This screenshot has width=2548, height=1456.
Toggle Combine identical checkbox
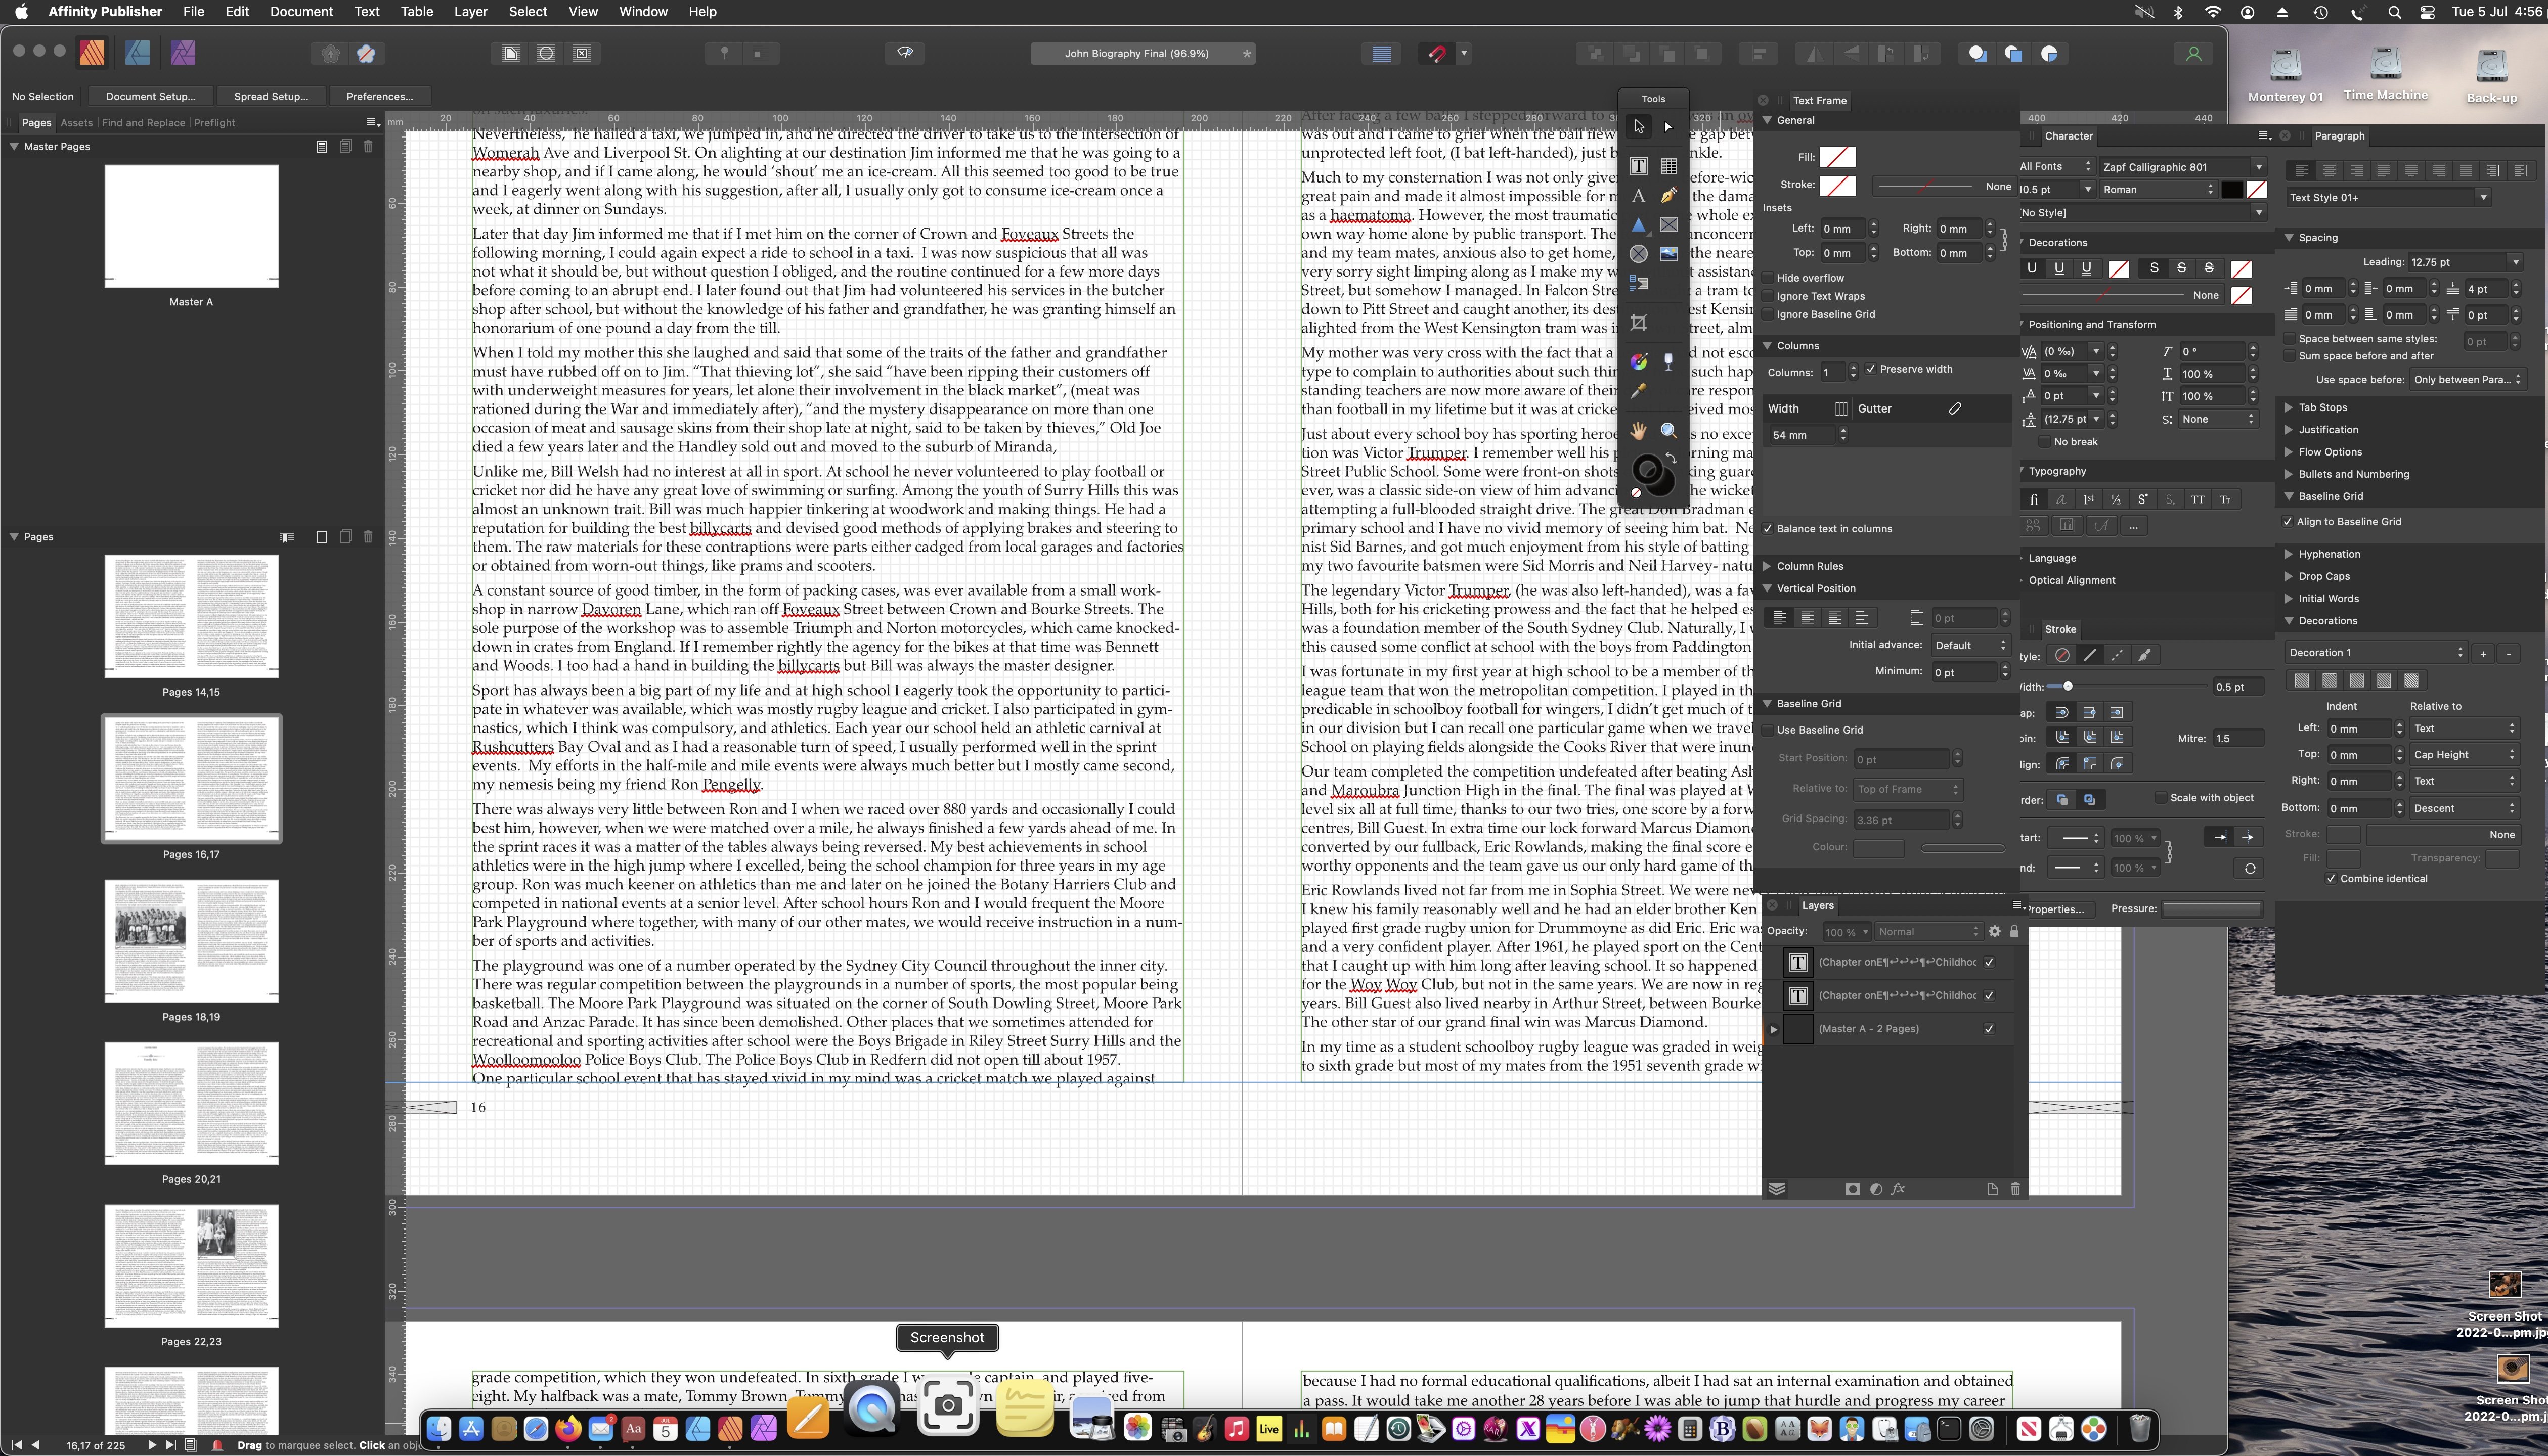(x=2331, y=878)
